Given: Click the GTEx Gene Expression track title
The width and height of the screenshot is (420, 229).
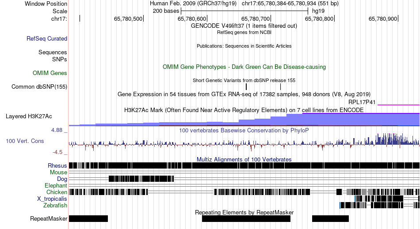Looking at the screenshot, I should (244, 94).
